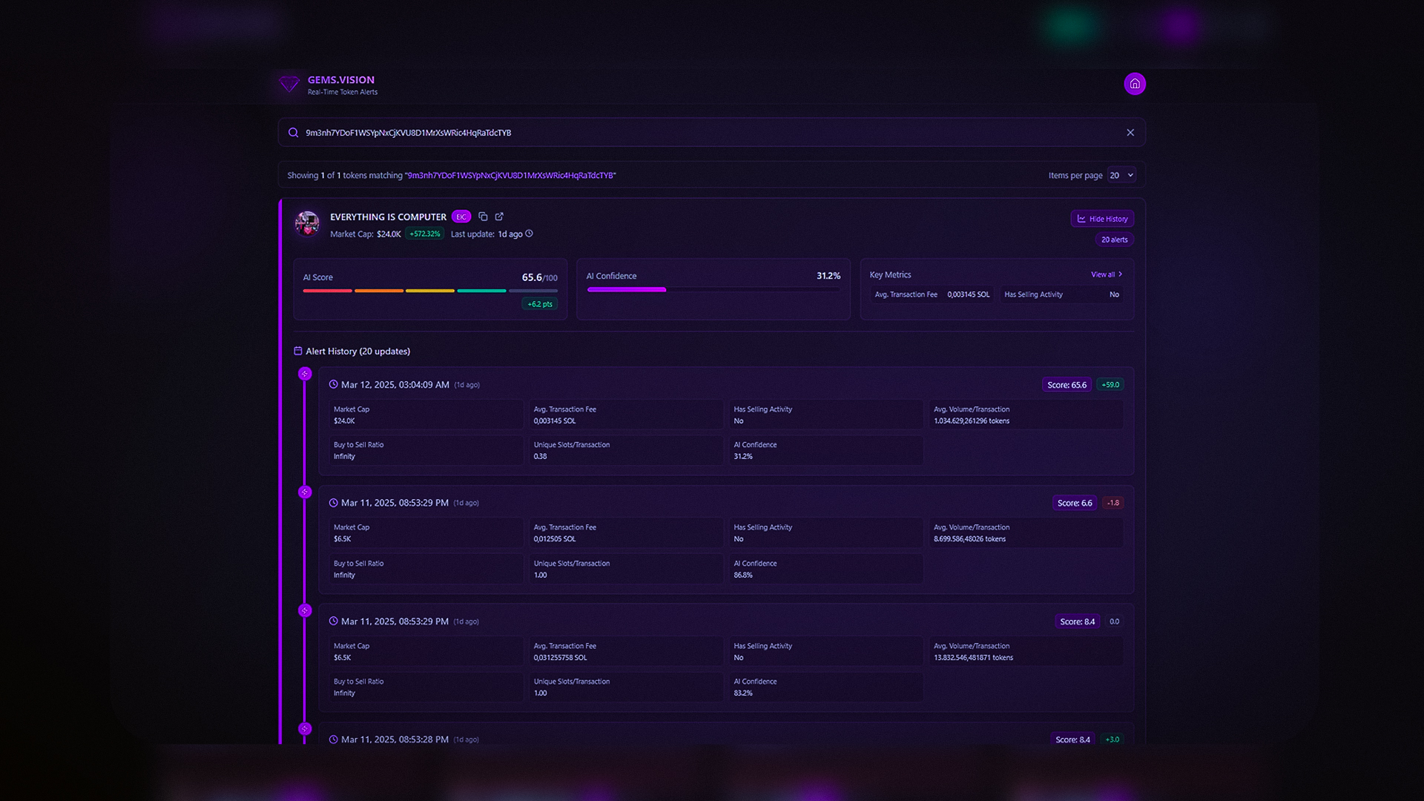Toggle the Hide History button
Image resolution: width=1424 pixels, height=801 pixels.
pyautogui.click(x=1102, y=219)
